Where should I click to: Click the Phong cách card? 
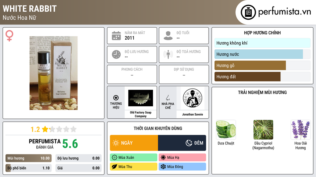pyautogui.click(x=132, y=74)
